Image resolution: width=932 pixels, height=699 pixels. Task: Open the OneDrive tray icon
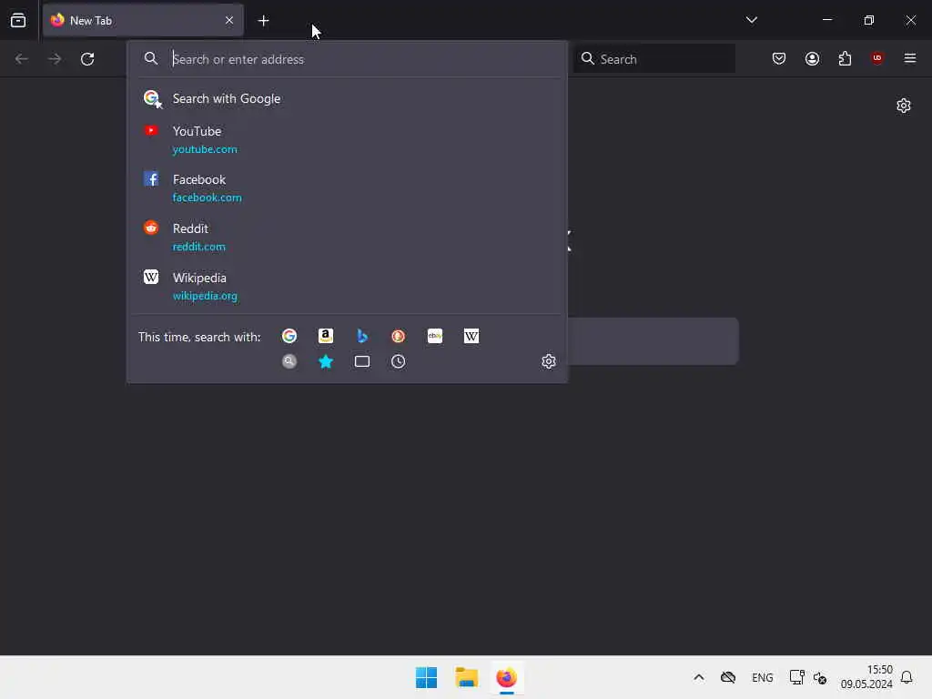click(x=728, y=677)
